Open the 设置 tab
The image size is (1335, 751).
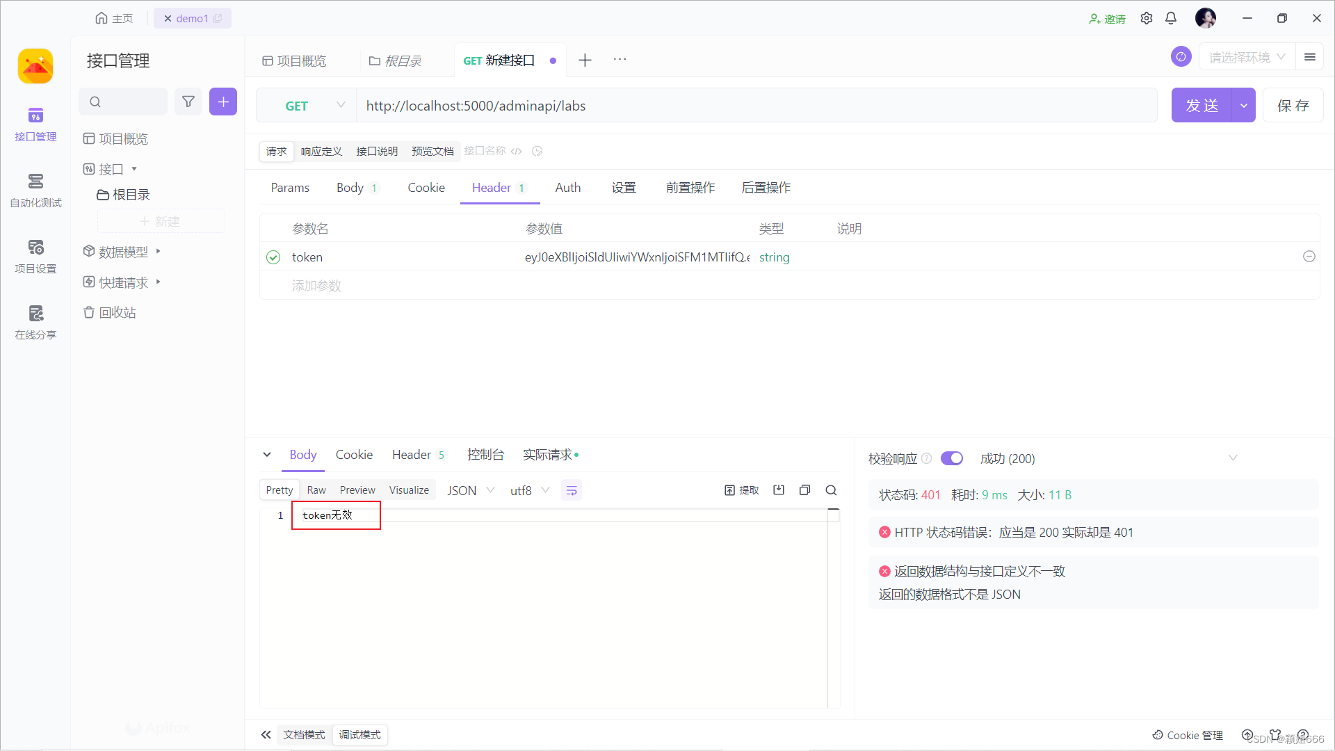[624, 188]
